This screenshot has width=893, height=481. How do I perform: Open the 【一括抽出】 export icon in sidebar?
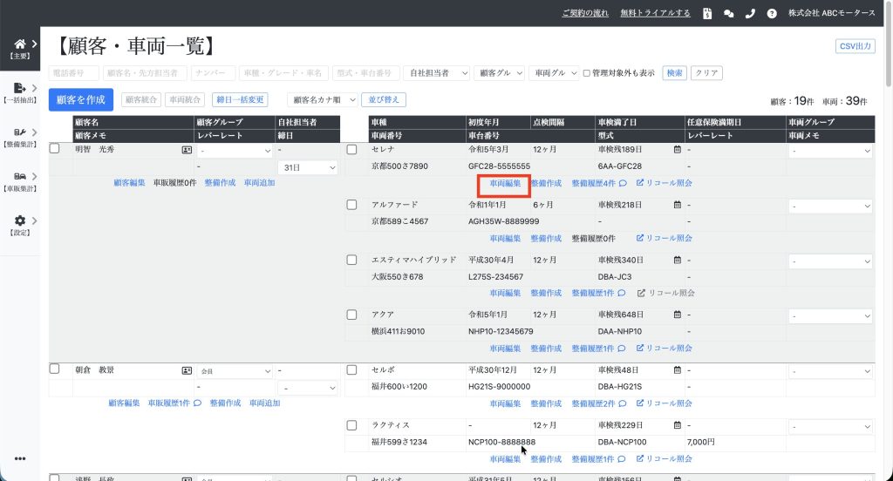tap(20, 88)
